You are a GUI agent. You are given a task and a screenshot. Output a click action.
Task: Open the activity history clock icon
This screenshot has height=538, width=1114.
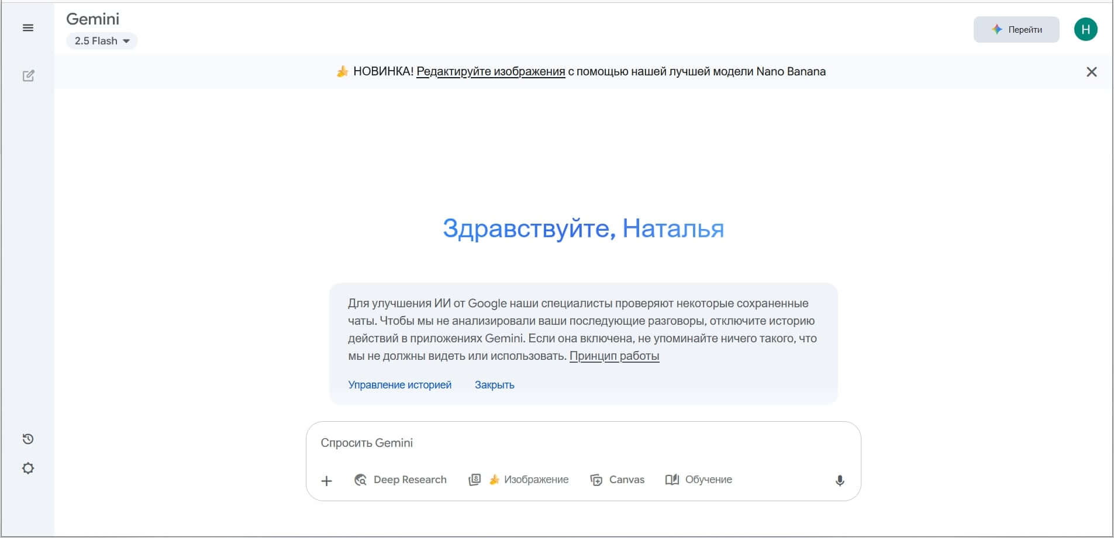[28, 439]
